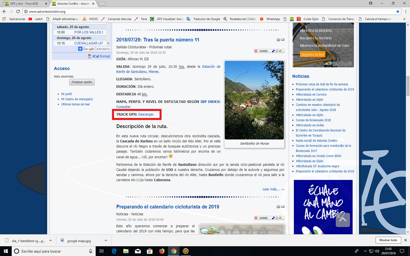Click the print icon beside route title
The height and width of the screenshot is (256, 410).
(x=278, y=40)
